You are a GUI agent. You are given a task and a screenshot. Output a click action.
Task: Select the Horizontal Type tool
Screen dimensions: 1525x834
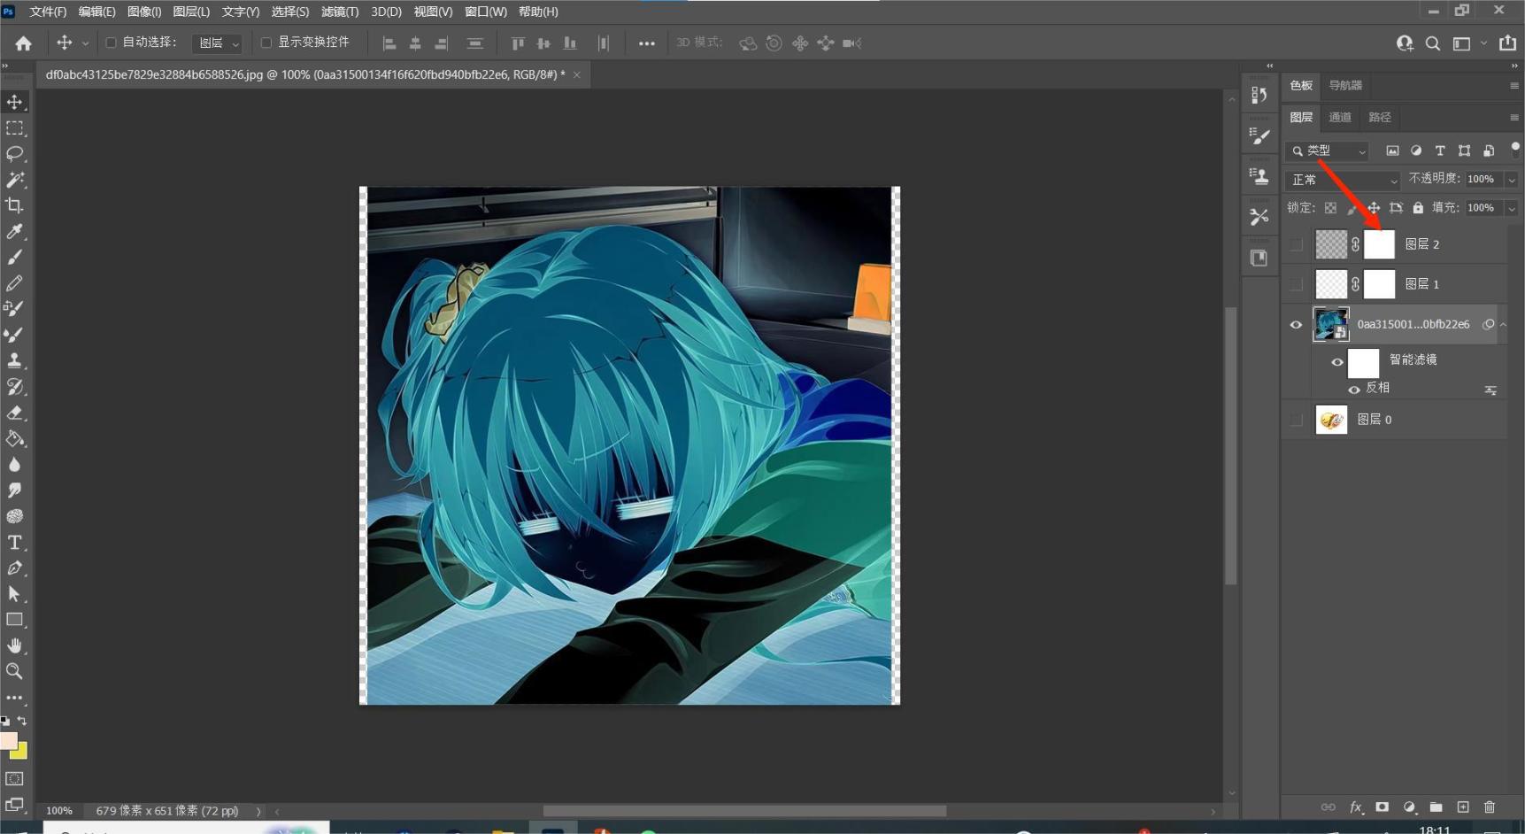click(15, 543)
